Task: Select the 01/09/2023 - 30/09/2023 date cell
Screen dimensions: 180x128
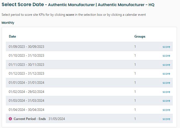Action: [x=26, y=47]
